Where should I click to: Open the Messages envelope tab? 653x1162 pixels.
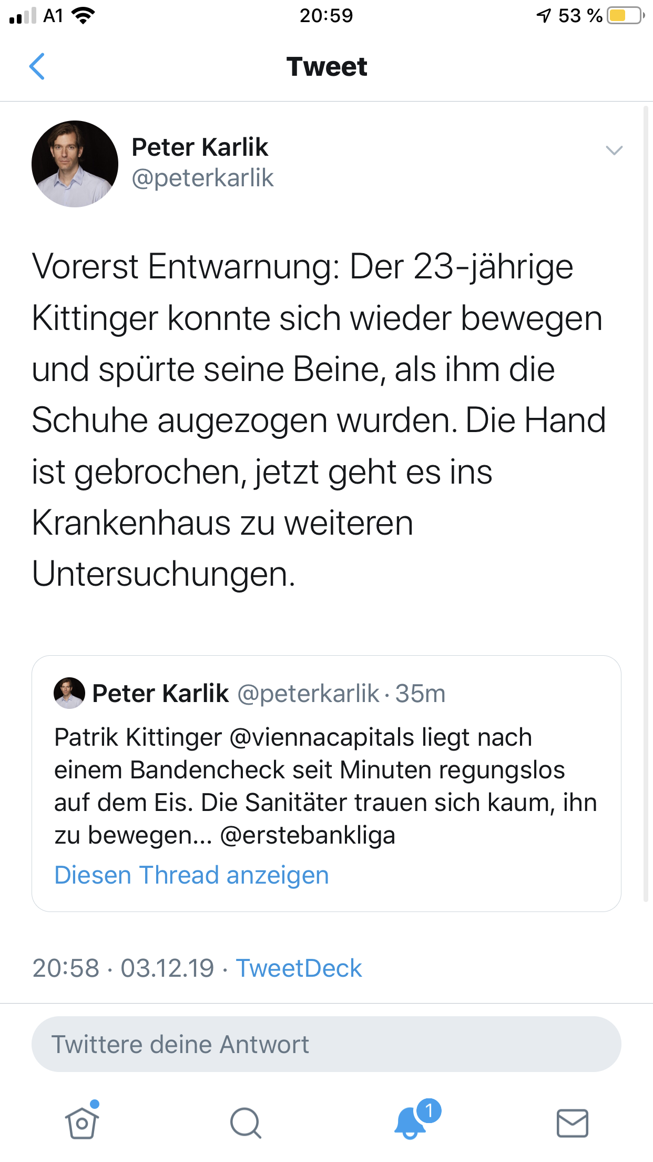572,1123
